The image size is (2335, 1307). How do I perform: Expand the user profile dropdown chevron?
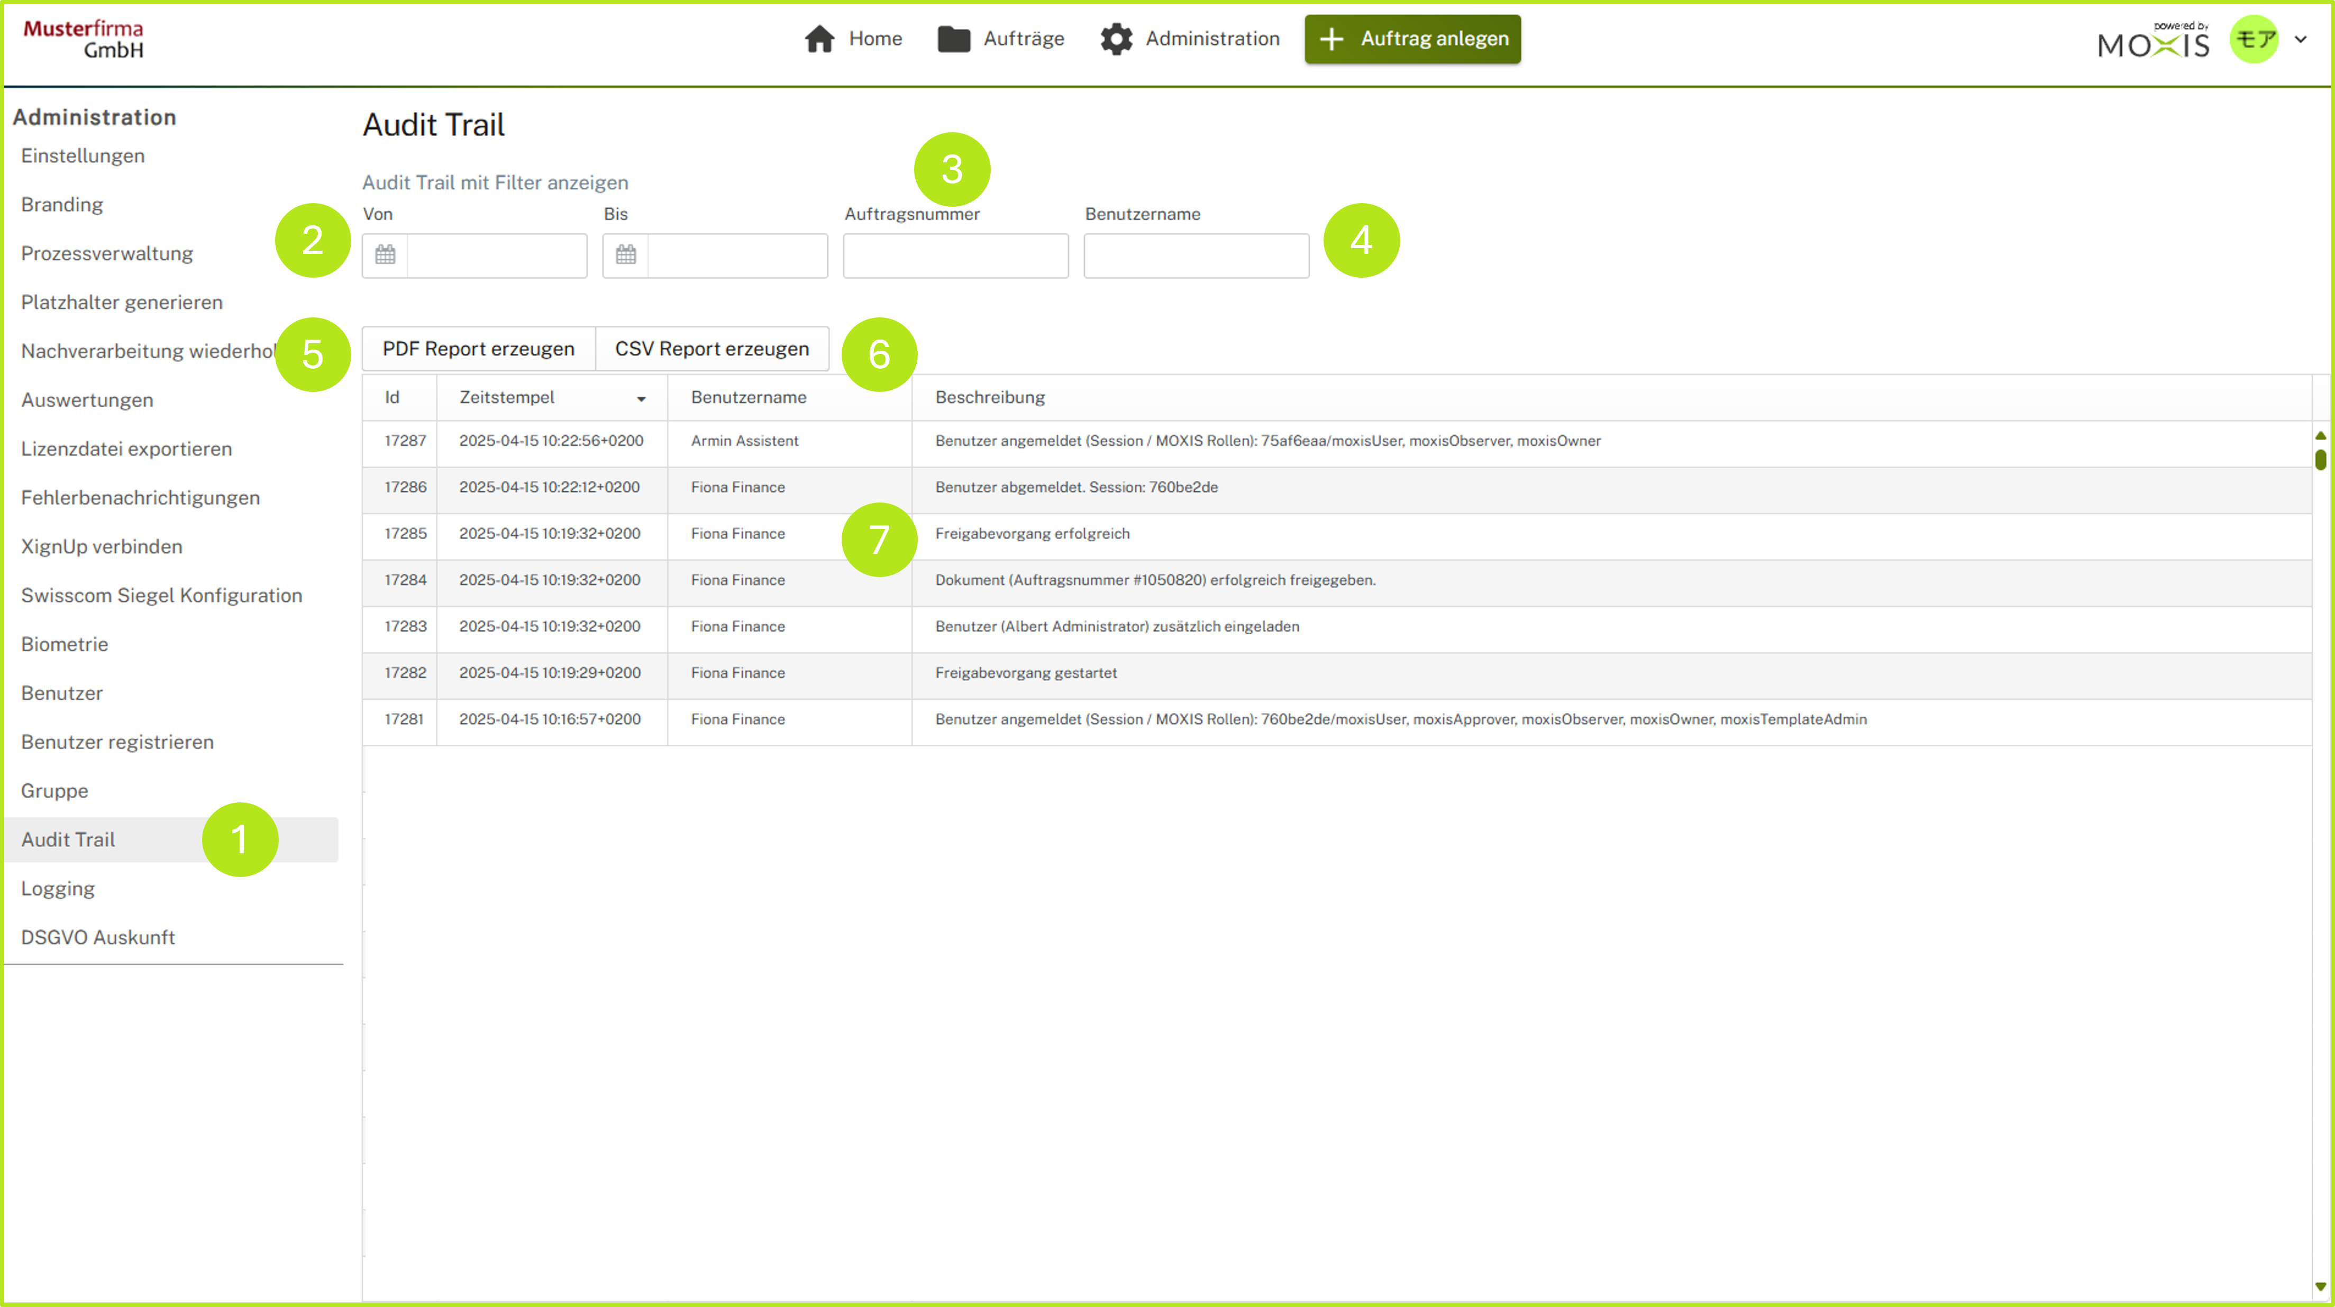point(2301,39)
